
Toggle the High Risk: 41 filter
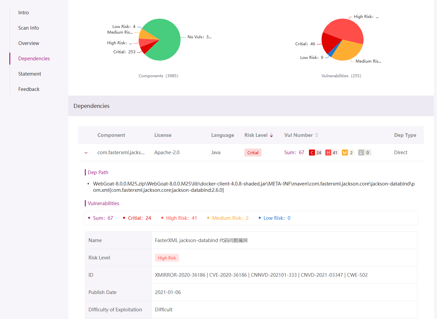(181, 218)
